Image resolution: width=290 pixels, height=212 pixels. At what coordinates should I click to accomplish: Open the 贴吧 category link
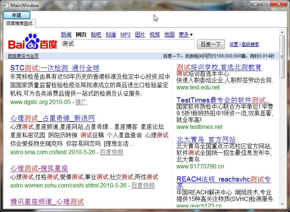(96, 34)
